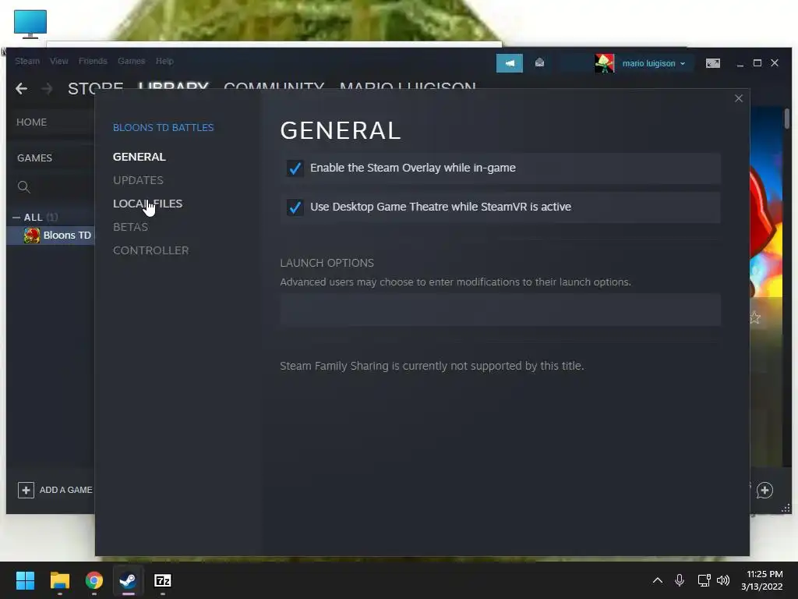798x599 pixels.
Task: Go back using the left arrow
Action: 21,89
